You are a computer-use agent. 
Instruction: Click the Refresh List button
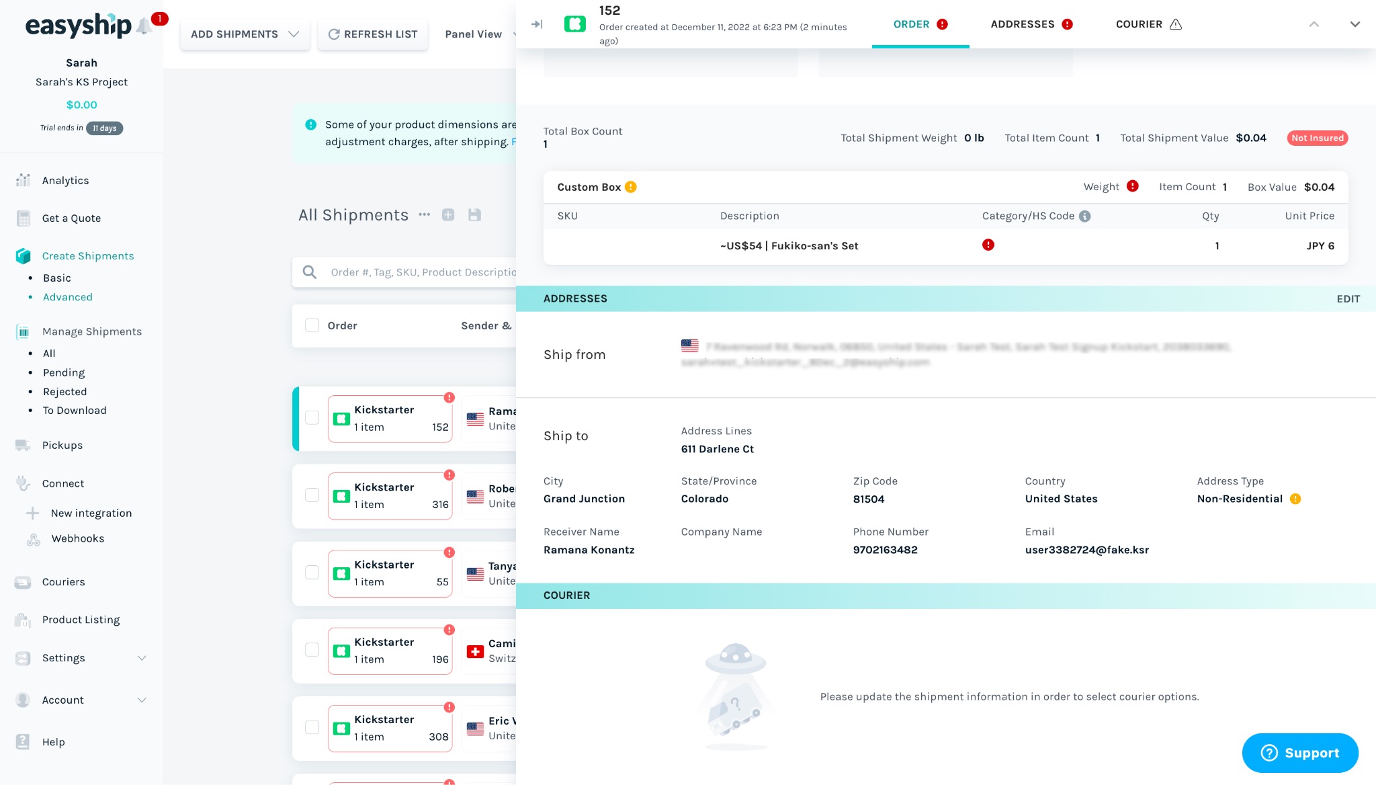click(373, 34)
